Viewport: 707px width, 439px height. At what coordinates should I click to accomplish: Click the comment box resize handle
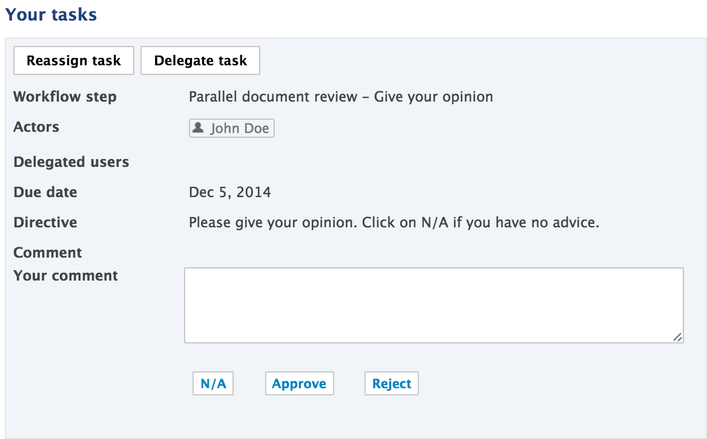click(x=677, y=337)
